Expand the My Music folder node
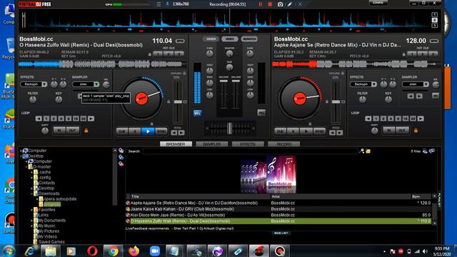Screen dimensions: 457x257 point(31,226)
